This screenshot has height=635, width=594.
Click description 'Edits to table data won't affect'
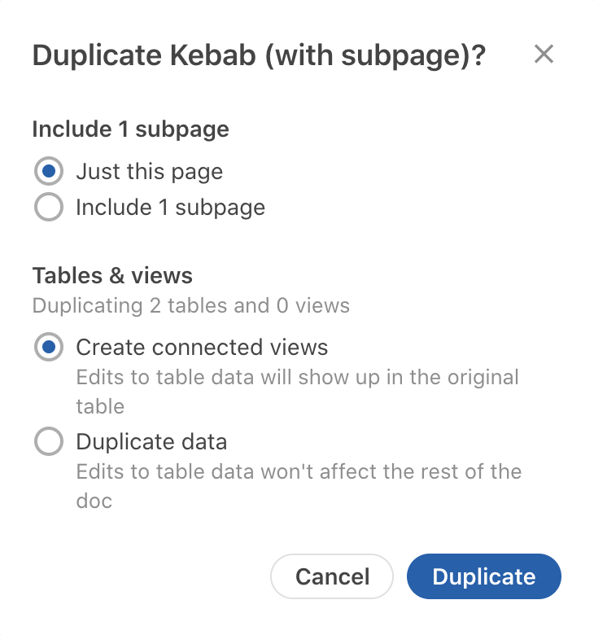point(299,471)
